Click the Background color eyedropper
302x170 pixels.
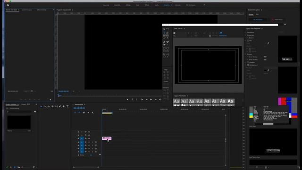[268, 70]
